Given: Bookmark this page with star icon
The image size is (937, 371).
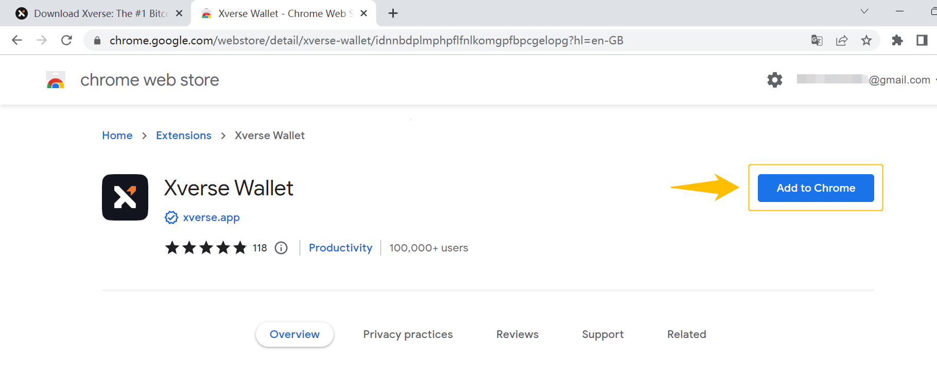Looking at the screenshot, I should pyautogui.click(x=866, y=40).
